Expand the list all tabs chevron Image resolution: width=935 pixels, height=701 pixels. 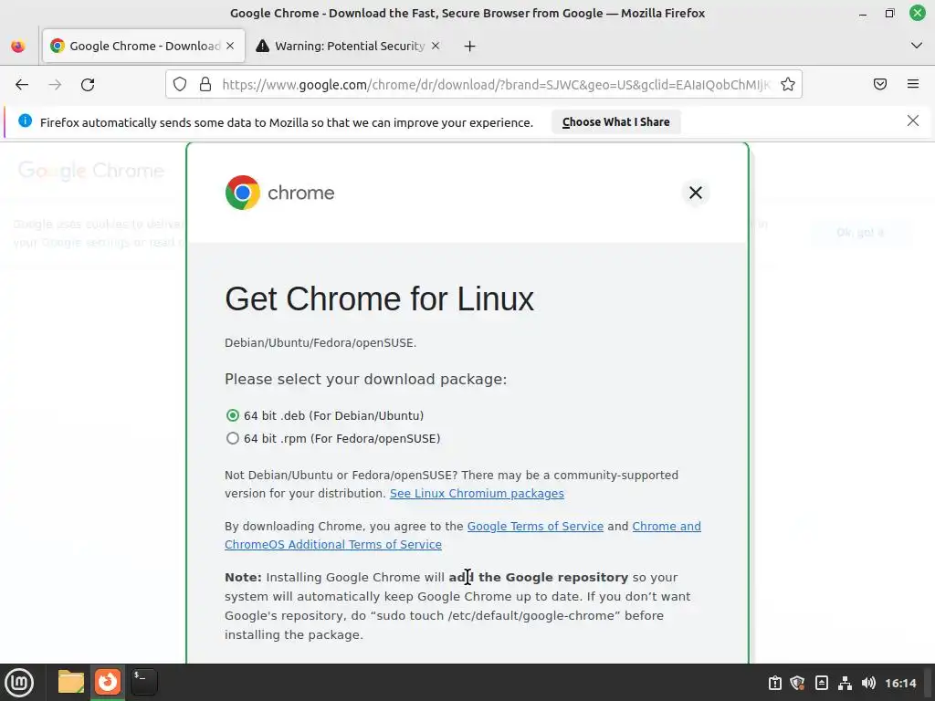pyautogui.click(x=917, y=46)
